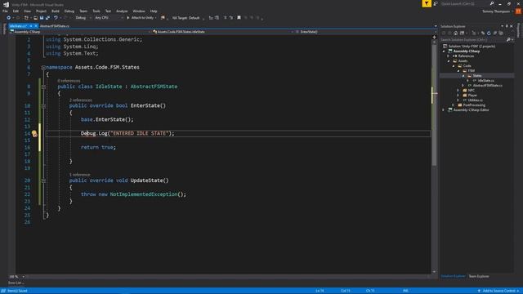Open the Team menu
This screenshot has height=294, width=523.
click(x=83, y=11)
